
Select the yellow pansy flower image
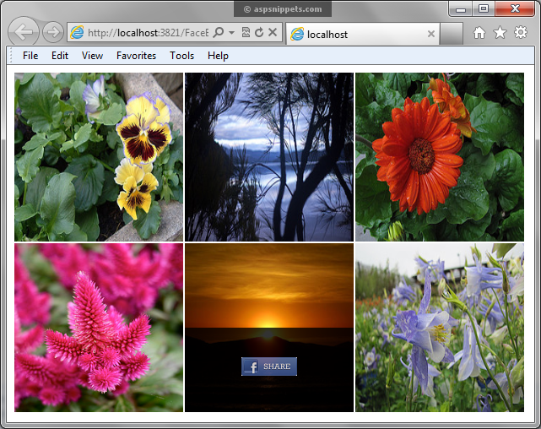click(x=99, y=157)
